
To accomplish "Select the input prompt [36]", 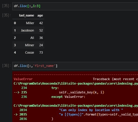I will pos(6,66).
